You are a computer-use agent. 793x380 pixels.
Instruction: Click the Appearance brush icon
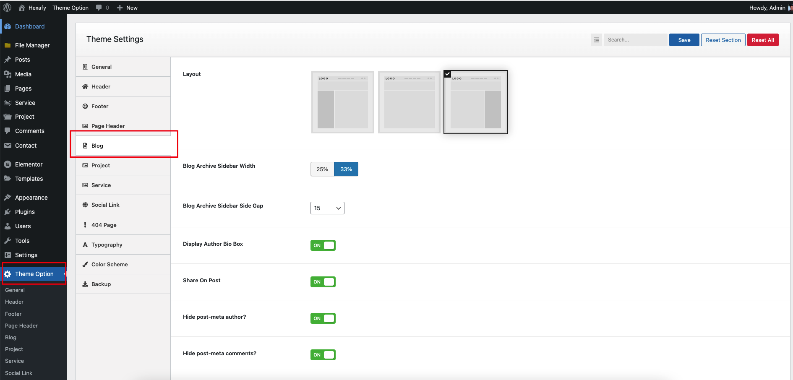(x=8, y=198)
